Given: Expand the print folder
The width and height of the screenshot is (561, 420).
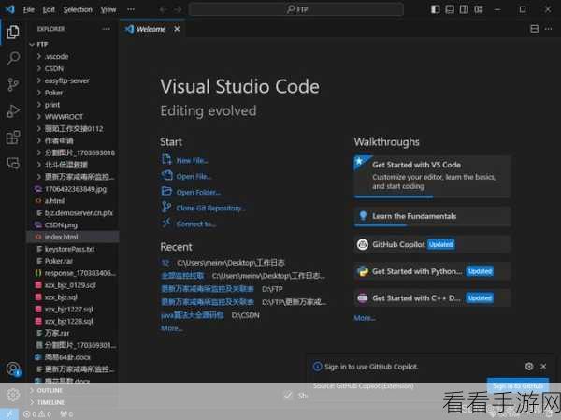Looking at the screenshot, I should click(x=73, y=105).
